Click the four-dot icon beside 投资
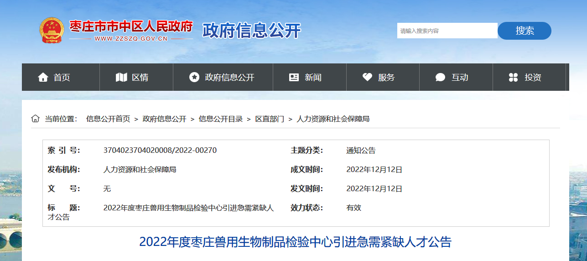The image size is (587, 261). tap(513, 78)
